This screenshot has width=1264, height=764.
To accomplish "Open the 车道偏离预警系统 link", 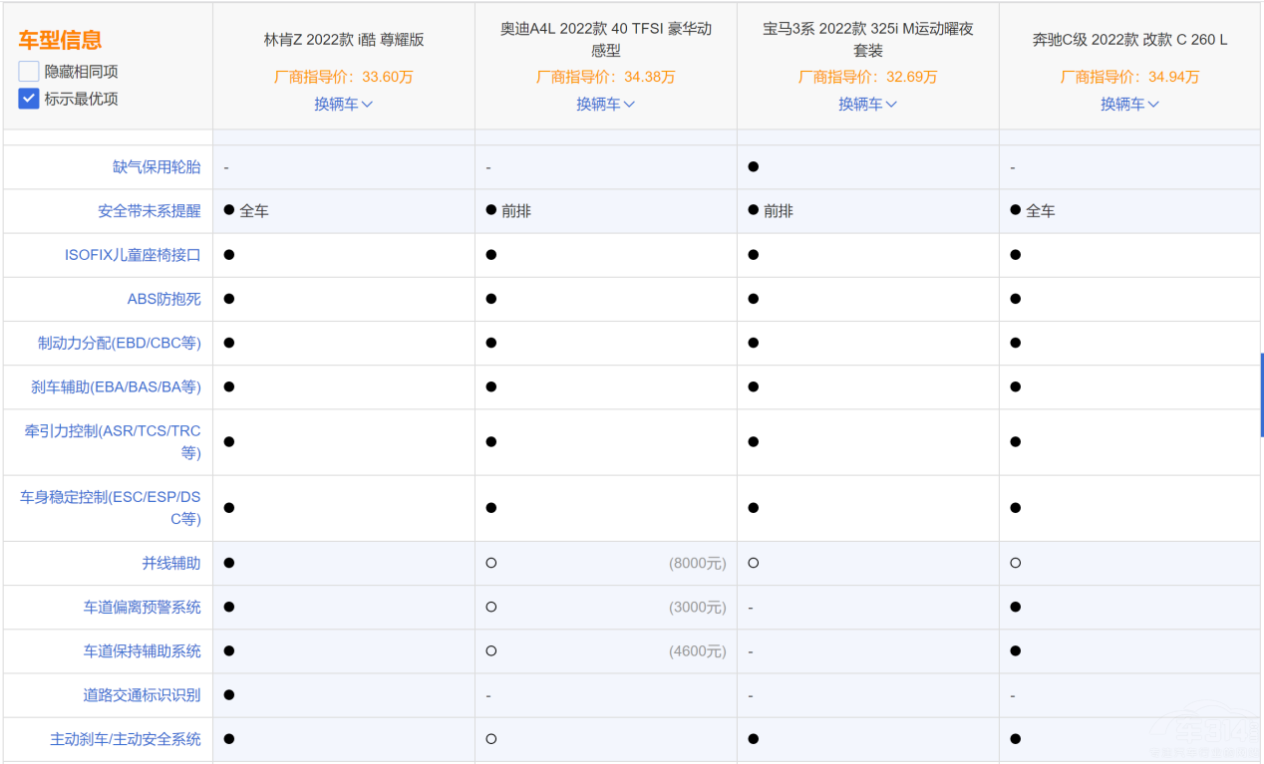I will pyautogui.click(x=142, y=607).
